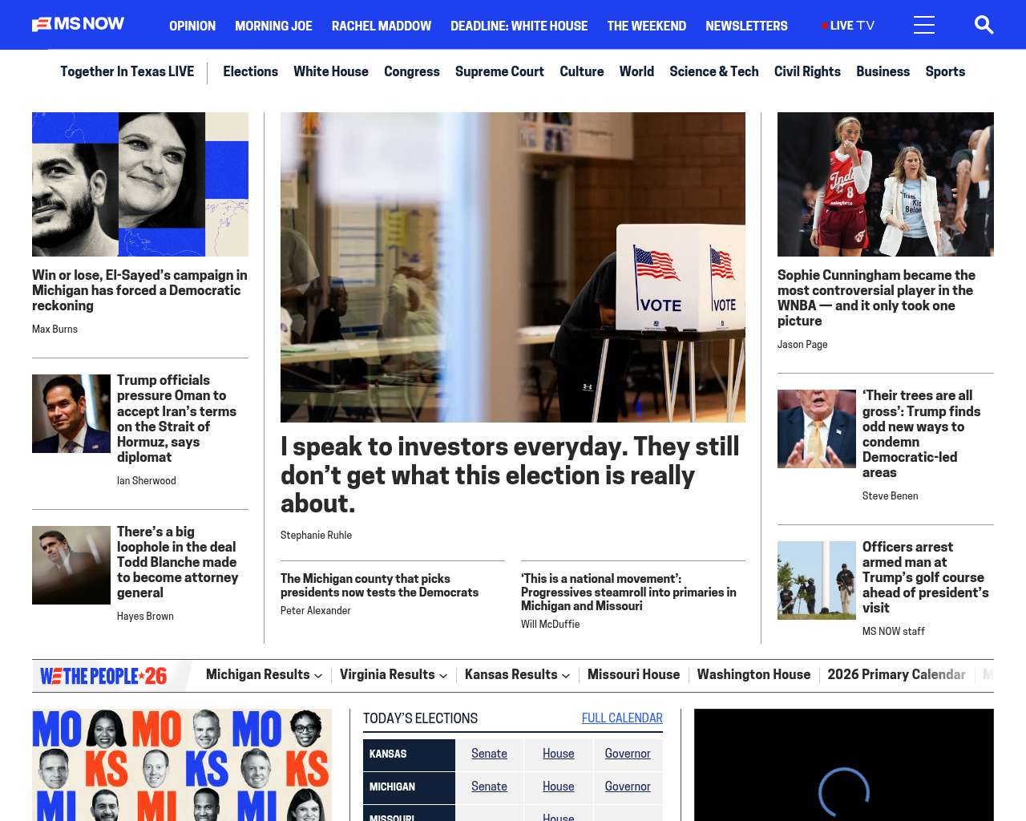Select the Science & Tech topic
The height and width of the screenshot is (821, 1026).
point(714,71)
